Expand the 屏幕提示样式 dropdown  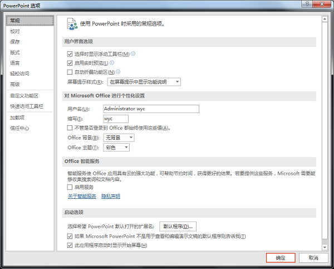coord(144,82)
